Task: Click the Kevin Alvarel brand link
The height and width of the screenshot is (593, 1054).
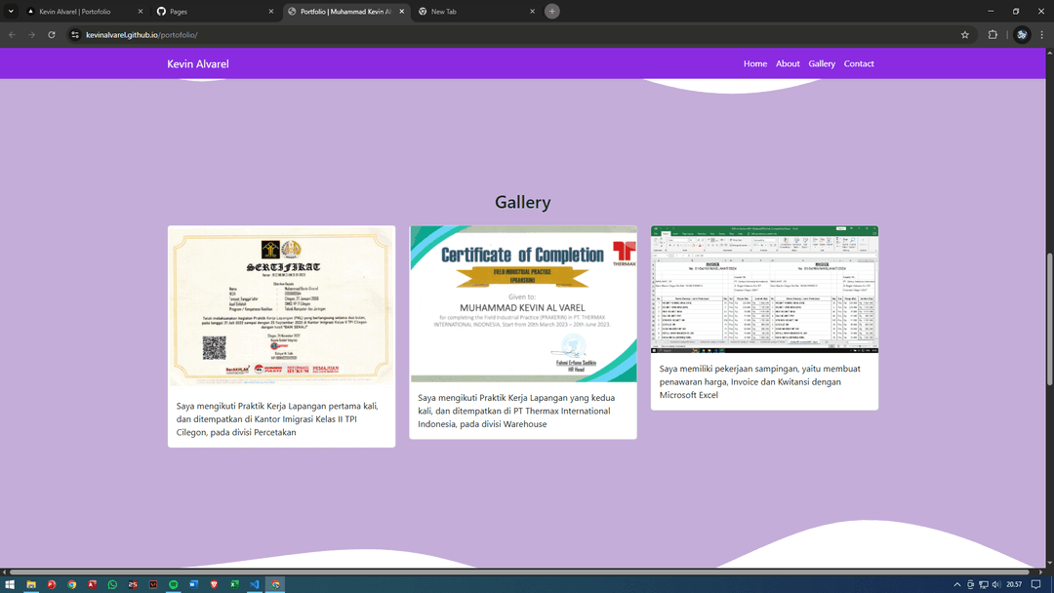Action: pos(198,63)
